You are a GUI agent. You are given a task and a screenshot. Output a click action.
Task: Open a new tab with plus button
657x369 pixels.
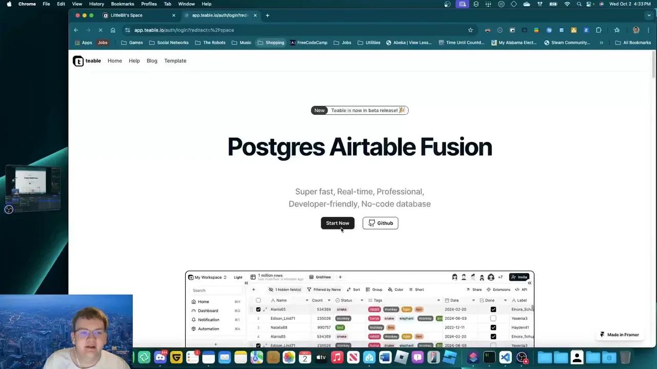point(267,15)
